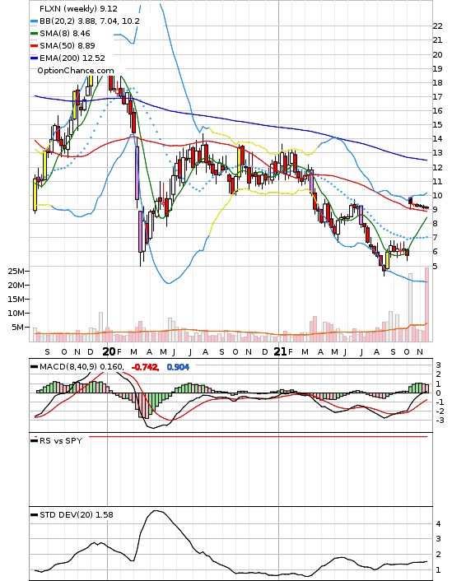Viewport: 466px width, 581px height.
Task: Click the black MACD legend line marker
Action: tap(34, 367)
